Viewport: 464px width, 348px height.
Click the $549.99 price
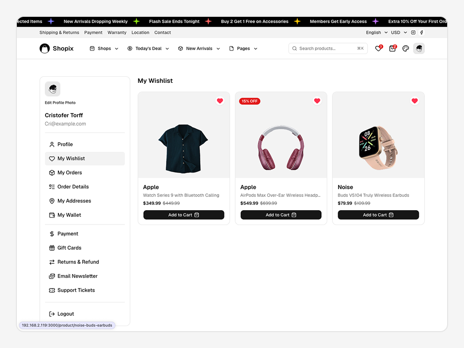(249, 203)
